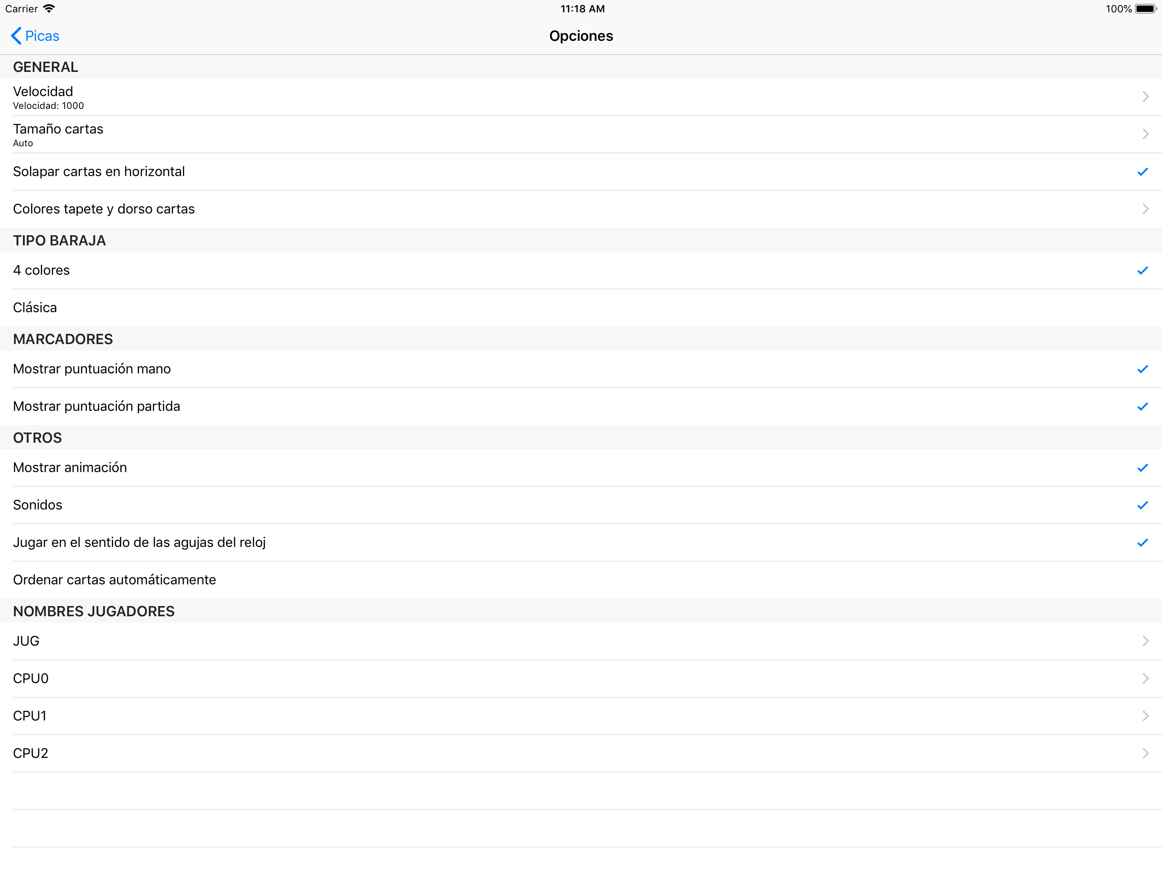Uncheck Solapar cartas en horizontal checkmark
The width and height of the screenshot is (1162, 871).
pos(1142,172)
